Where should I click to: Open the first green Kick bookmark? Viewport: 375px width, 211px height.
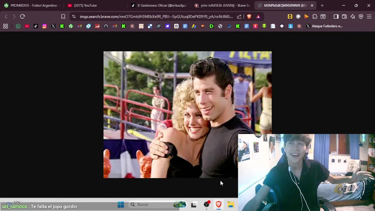click(62, 26)
